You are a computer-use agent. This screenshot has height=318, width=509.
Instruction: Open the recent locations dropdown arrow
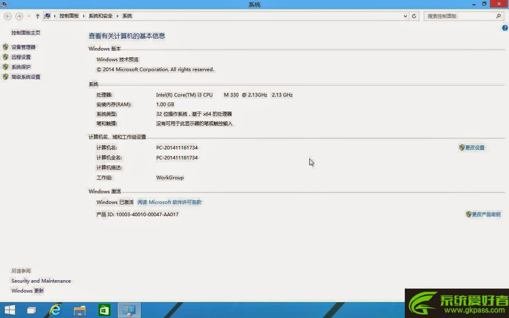(29, 16)
